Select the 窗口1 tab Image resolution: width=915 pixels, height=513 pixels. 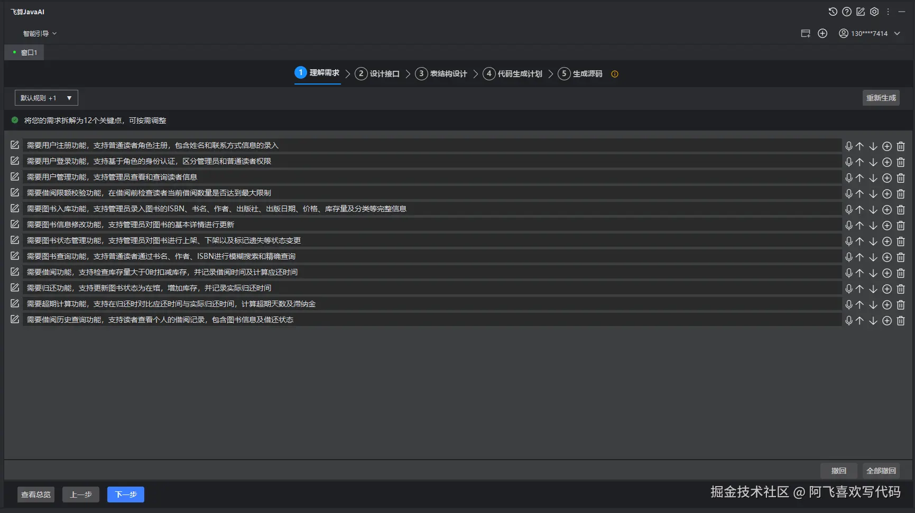coord(24,52)
